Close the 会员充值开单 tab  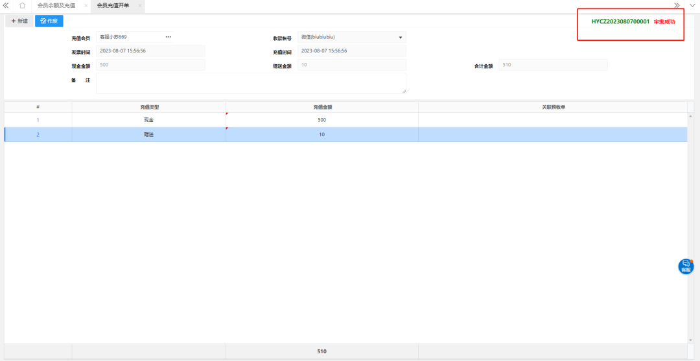tap(139, 5)
